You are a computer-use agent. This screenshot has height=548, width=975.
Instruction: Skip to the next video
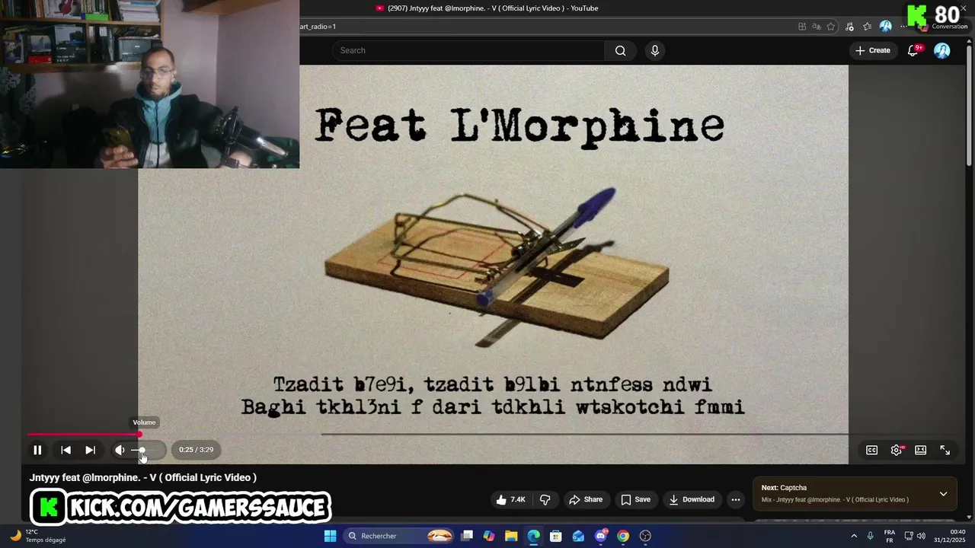pyautogui.click(x=90, y=450)
